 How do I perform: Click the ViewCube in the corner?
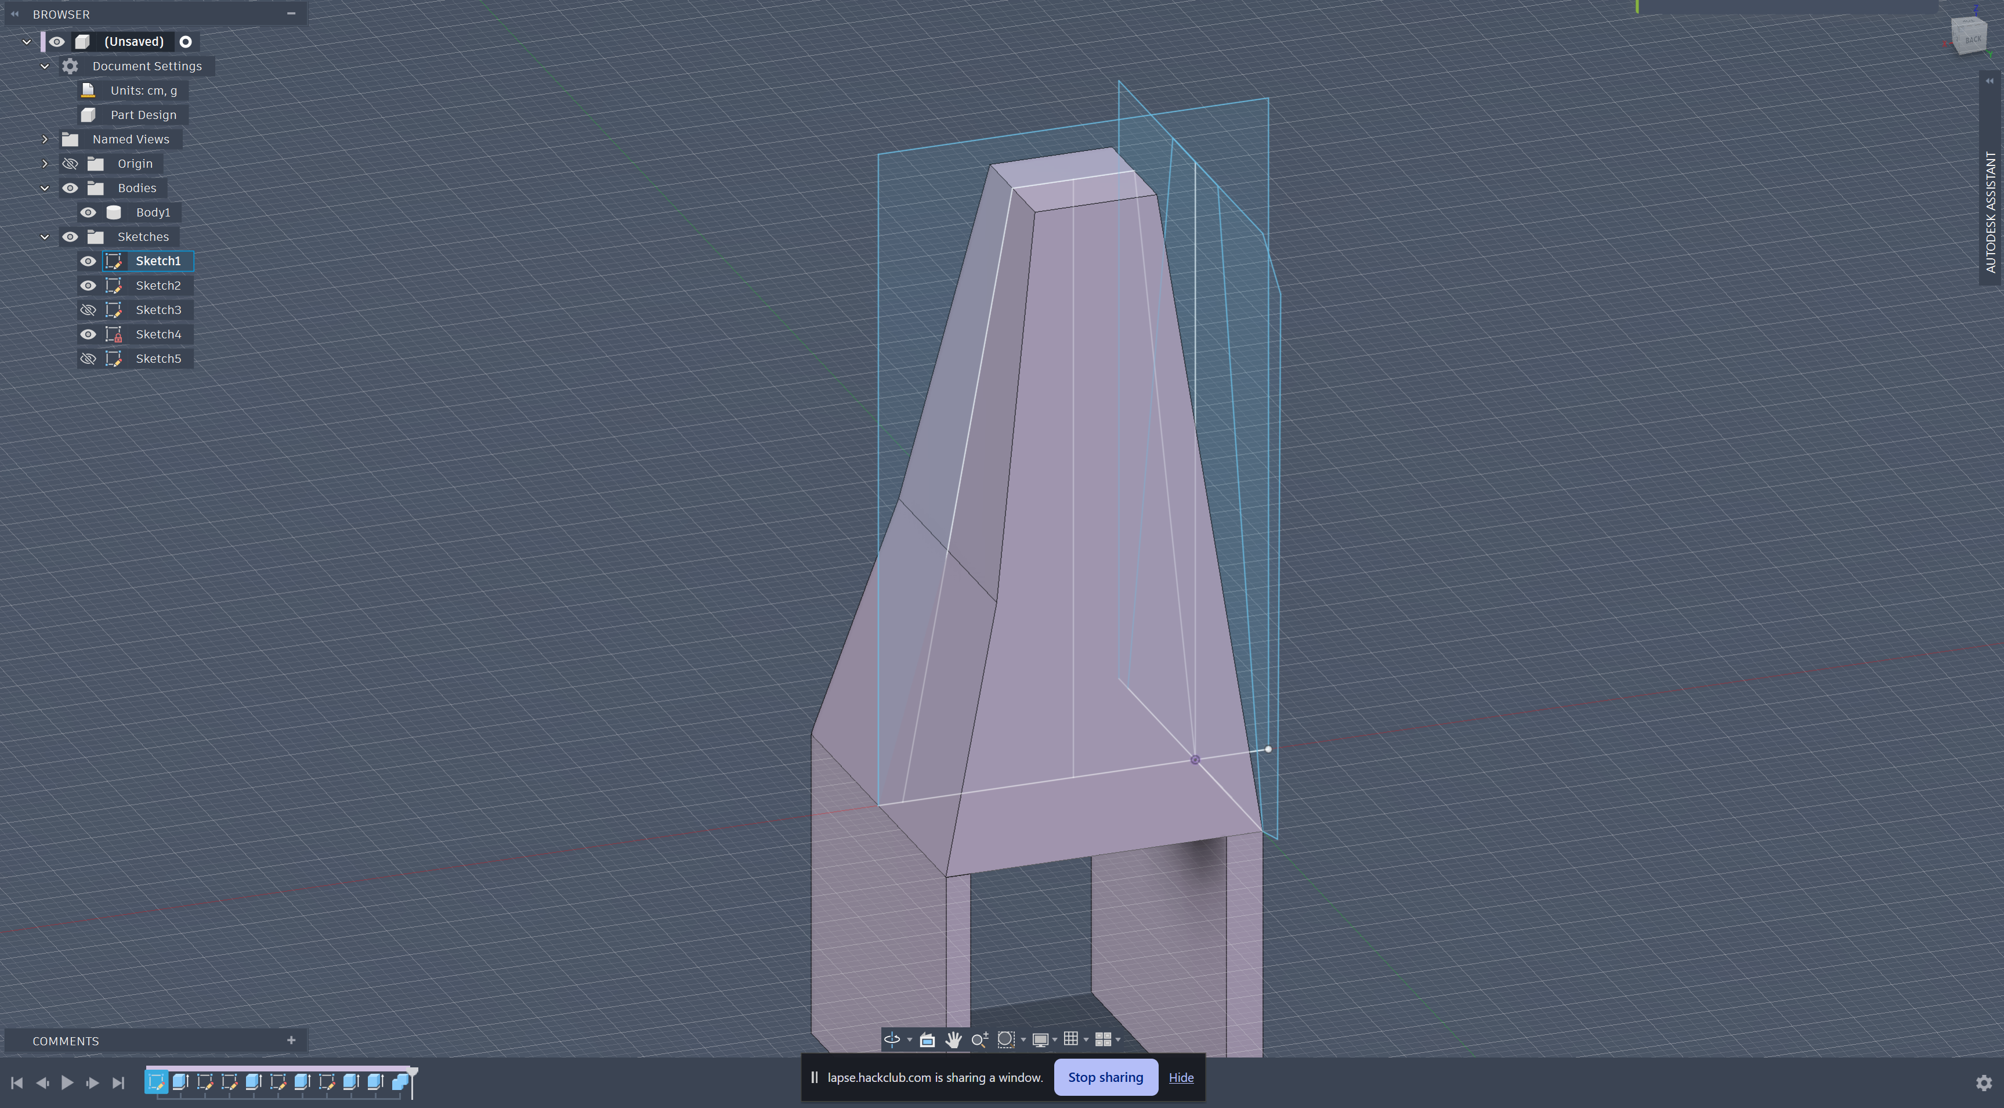tap(1970, 35)
